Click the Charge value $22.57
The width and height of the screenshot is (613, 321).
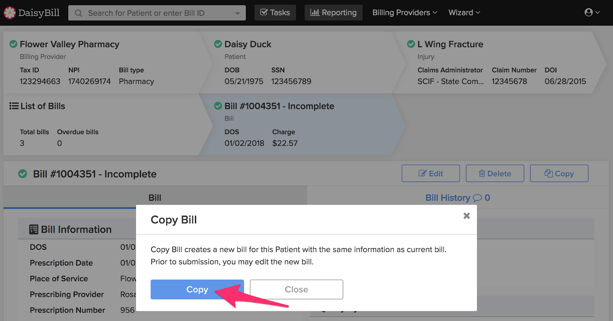click(x=285, y=143)
